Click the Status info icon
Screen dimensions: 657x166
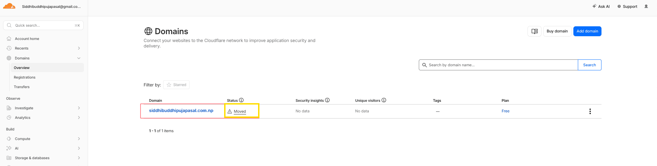click(241, 100)
